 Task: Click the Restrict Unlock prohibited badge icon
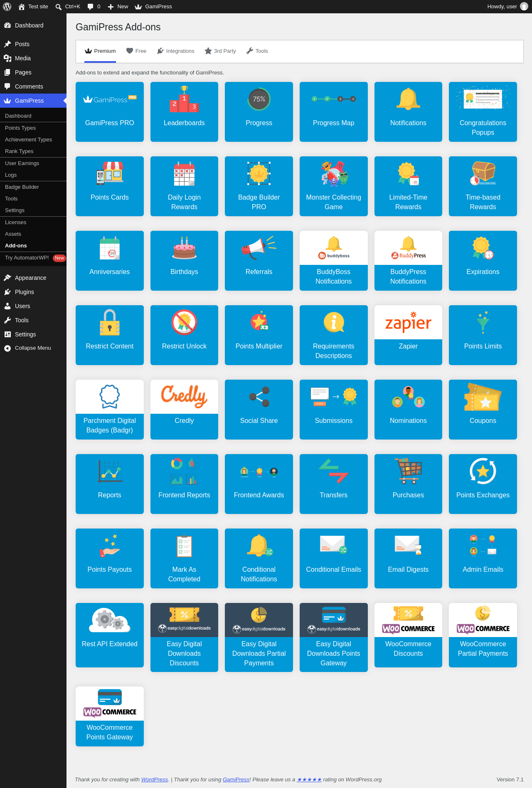(184, 322)
